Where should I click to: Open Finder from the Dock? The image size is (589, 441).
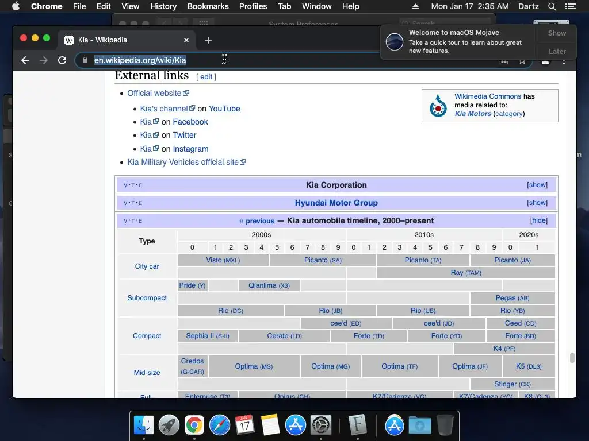(144, 425)
